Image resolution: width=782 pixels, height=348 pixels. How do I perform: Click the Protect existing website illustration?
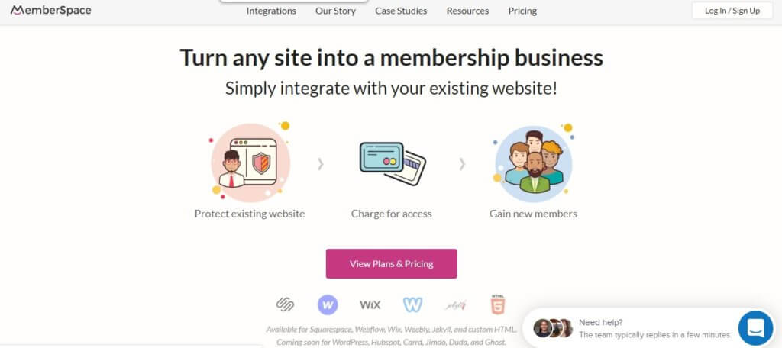(x=250, y=163)
